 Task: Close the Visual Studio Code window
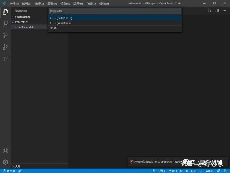pos(225,3)
